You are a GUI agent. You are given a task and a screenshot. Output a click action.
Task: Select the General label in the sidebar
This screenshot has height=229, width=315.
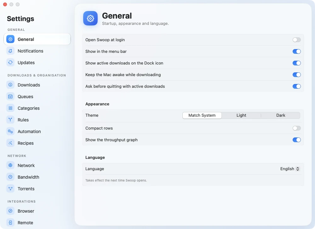tap(26, 39)
